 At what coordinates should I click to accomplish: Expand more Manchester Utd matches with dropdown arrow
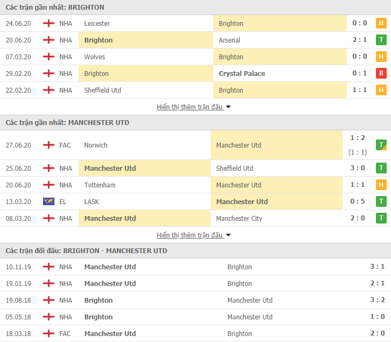click(x=228, y=235)
